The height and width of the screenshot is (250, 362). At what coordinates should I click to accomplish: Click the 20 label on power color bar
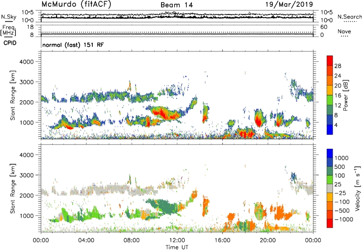(x=338, y=86)
